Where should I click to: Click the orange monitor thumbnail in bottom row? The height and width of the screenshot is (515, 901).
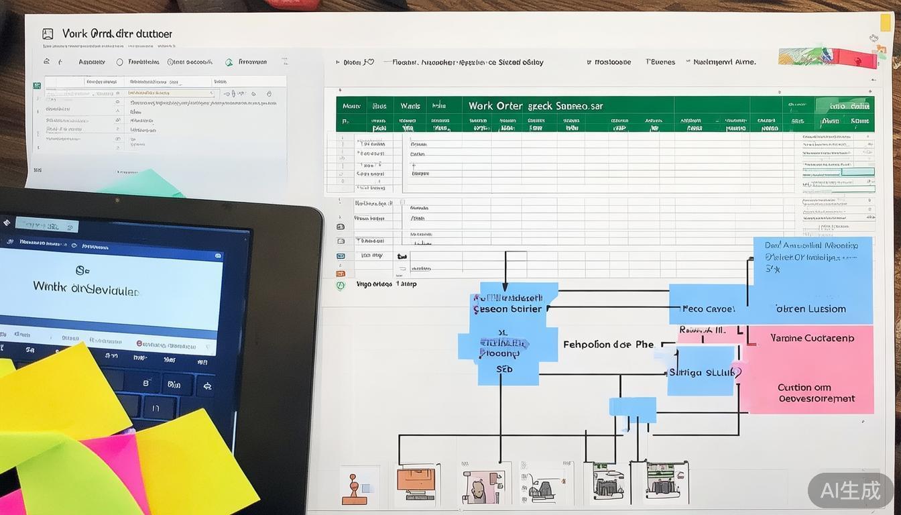pyautogui.click(x=416, y=481)
